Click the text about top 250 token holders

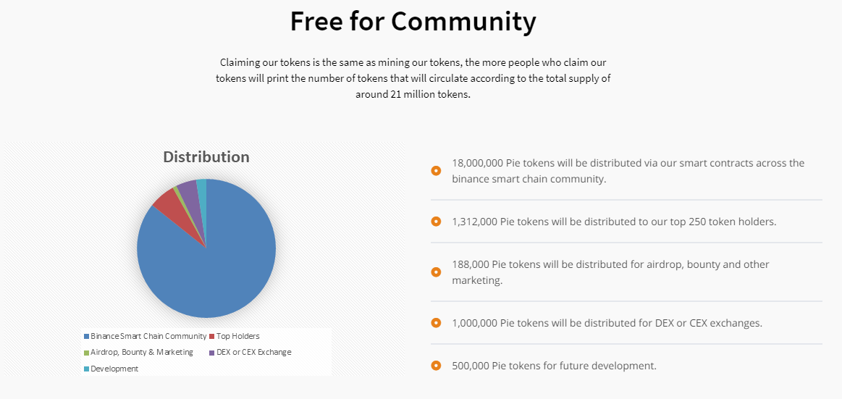tap(613, 222)
